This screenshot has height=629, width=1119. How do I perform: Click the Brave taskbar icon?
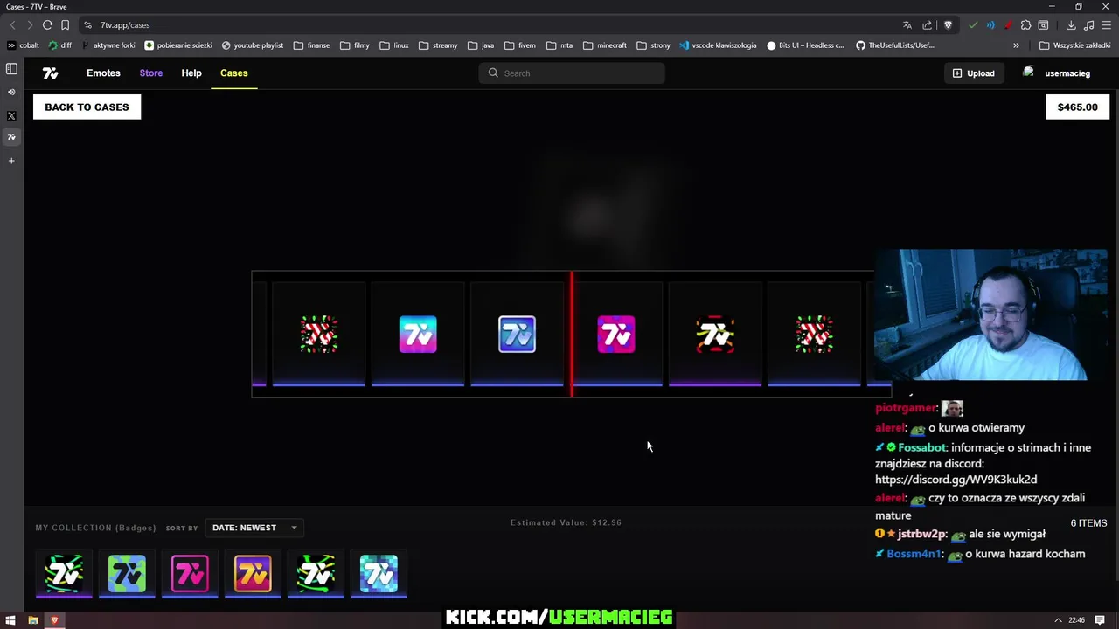tap(54, 620)
